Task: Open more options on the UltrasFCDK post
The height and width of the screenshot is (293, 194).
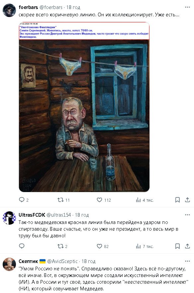Action: tap(187, 215)
